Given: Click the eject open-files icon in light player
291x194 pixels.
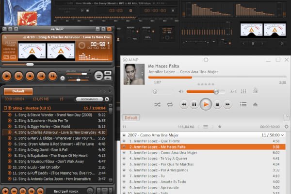Looking at the screenshot, I should tap(255, 104).
